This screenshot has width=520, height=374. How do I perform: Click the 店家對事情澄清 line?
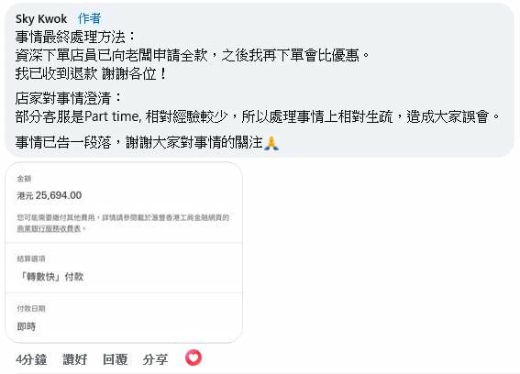[69, 98]
